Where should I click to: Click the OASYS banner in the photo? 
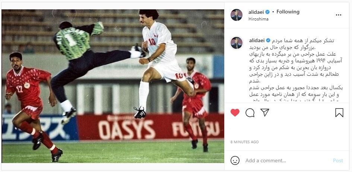tap(127, 130)
